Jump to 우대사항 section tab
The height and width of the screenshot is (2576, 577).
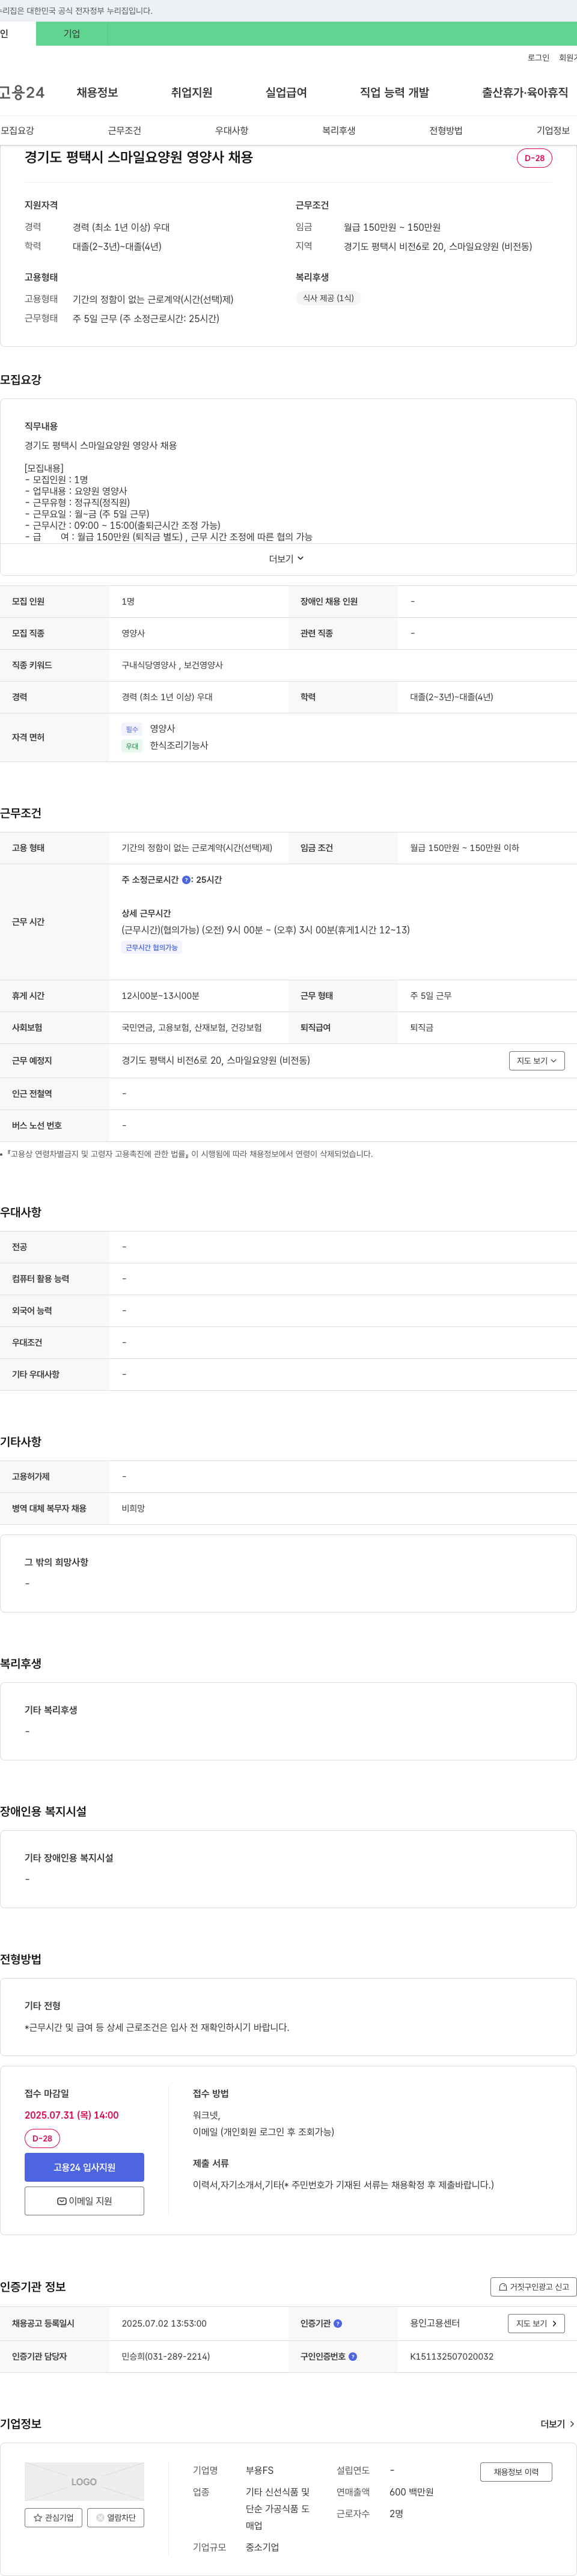point(231,131)
